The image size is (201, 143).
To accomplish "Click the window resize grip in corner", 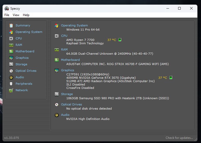I will click(196, 140).
